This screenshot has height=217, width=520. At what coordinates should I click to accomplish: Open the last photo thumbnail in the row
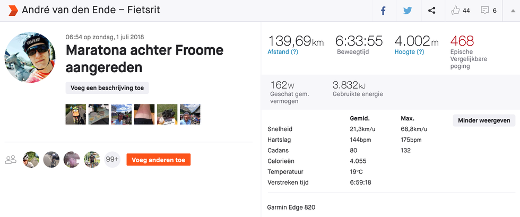pos(190,114)
